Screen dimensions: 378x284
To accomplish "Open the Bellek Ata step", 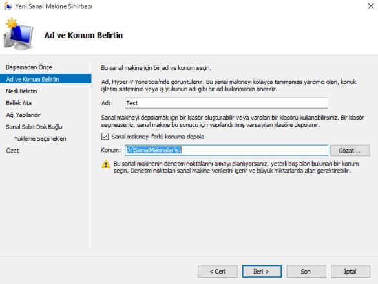I will tap(19, 103).
